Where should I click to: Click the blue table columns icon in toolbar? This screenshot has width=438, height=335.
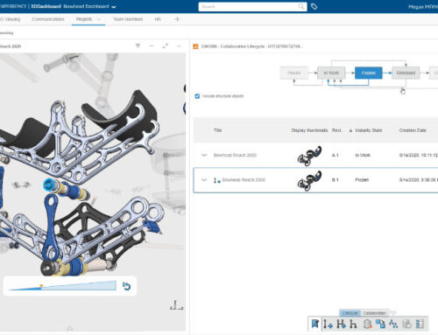420,324
